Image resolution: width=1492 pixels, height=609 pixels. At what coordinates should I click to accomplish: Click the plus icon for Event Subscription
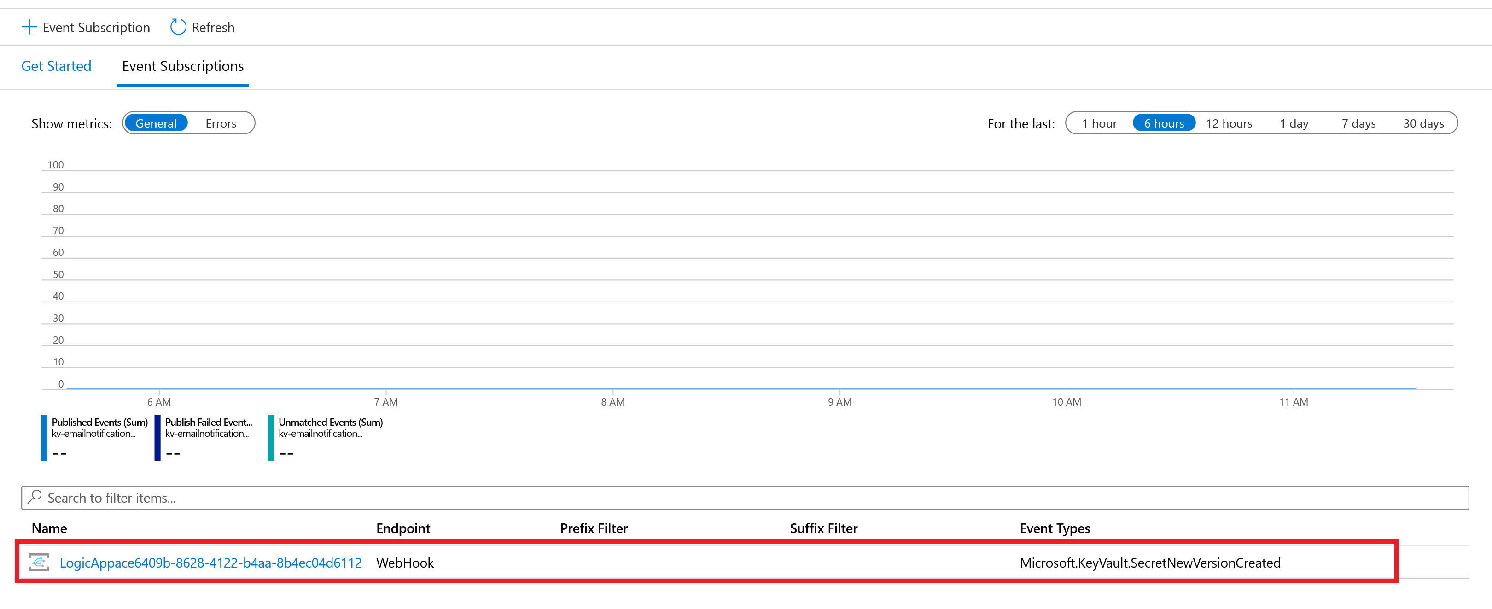coord(29,27)
